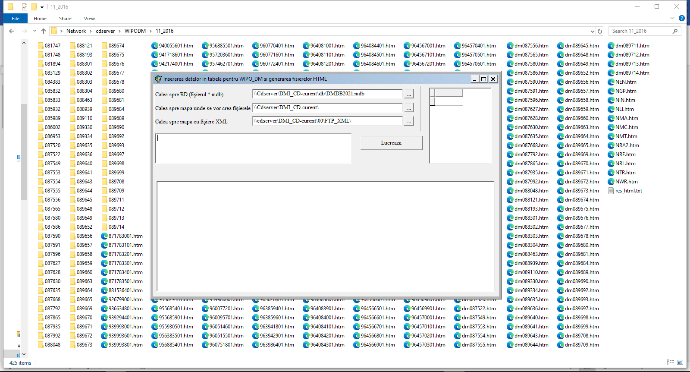Expand the address bar history dropdown

592,31
